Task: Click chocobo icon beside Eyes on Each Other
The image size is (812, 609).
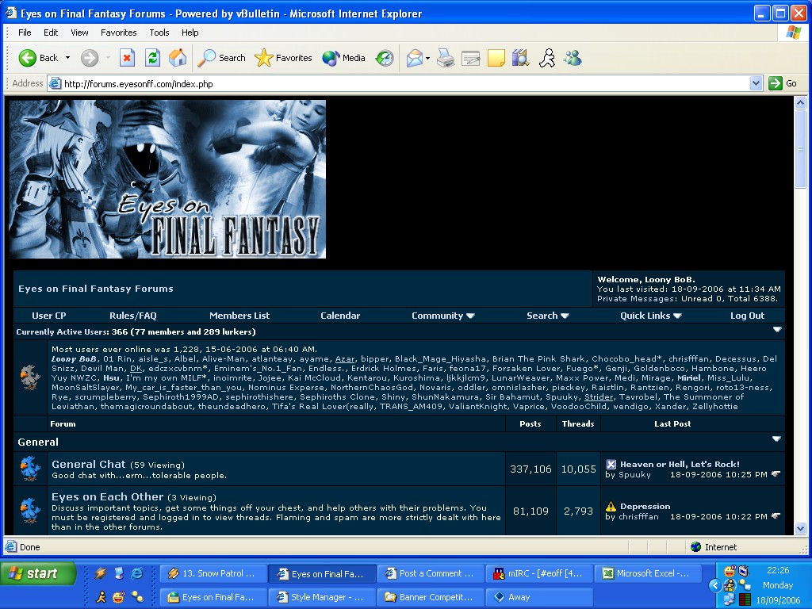Action: (30, 510)
